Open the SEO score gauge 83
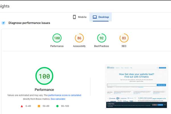171x114 pixels. (124, 38)
